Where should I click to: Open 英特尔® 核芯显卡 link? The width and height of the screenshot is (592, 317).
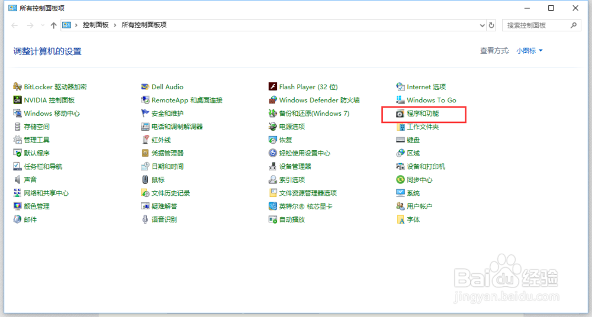[x=306, y=206]
